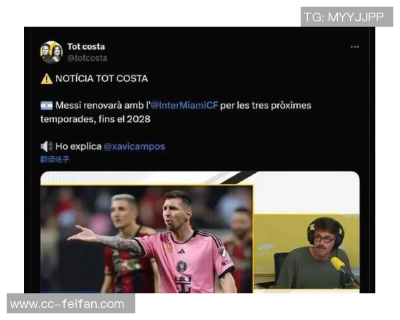400x320 pixels.
Task: Open the Tot costa profile avatar
Action: 51,52
